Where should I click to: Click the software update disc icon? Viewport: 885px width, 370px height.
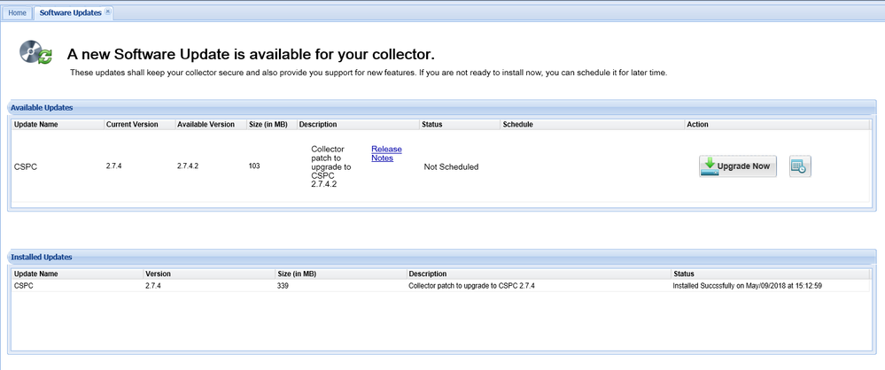tap(36, 52)
